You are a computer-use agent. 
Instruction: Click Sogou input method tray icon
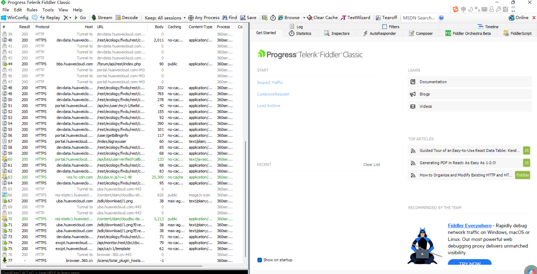[x=456, y=9]
